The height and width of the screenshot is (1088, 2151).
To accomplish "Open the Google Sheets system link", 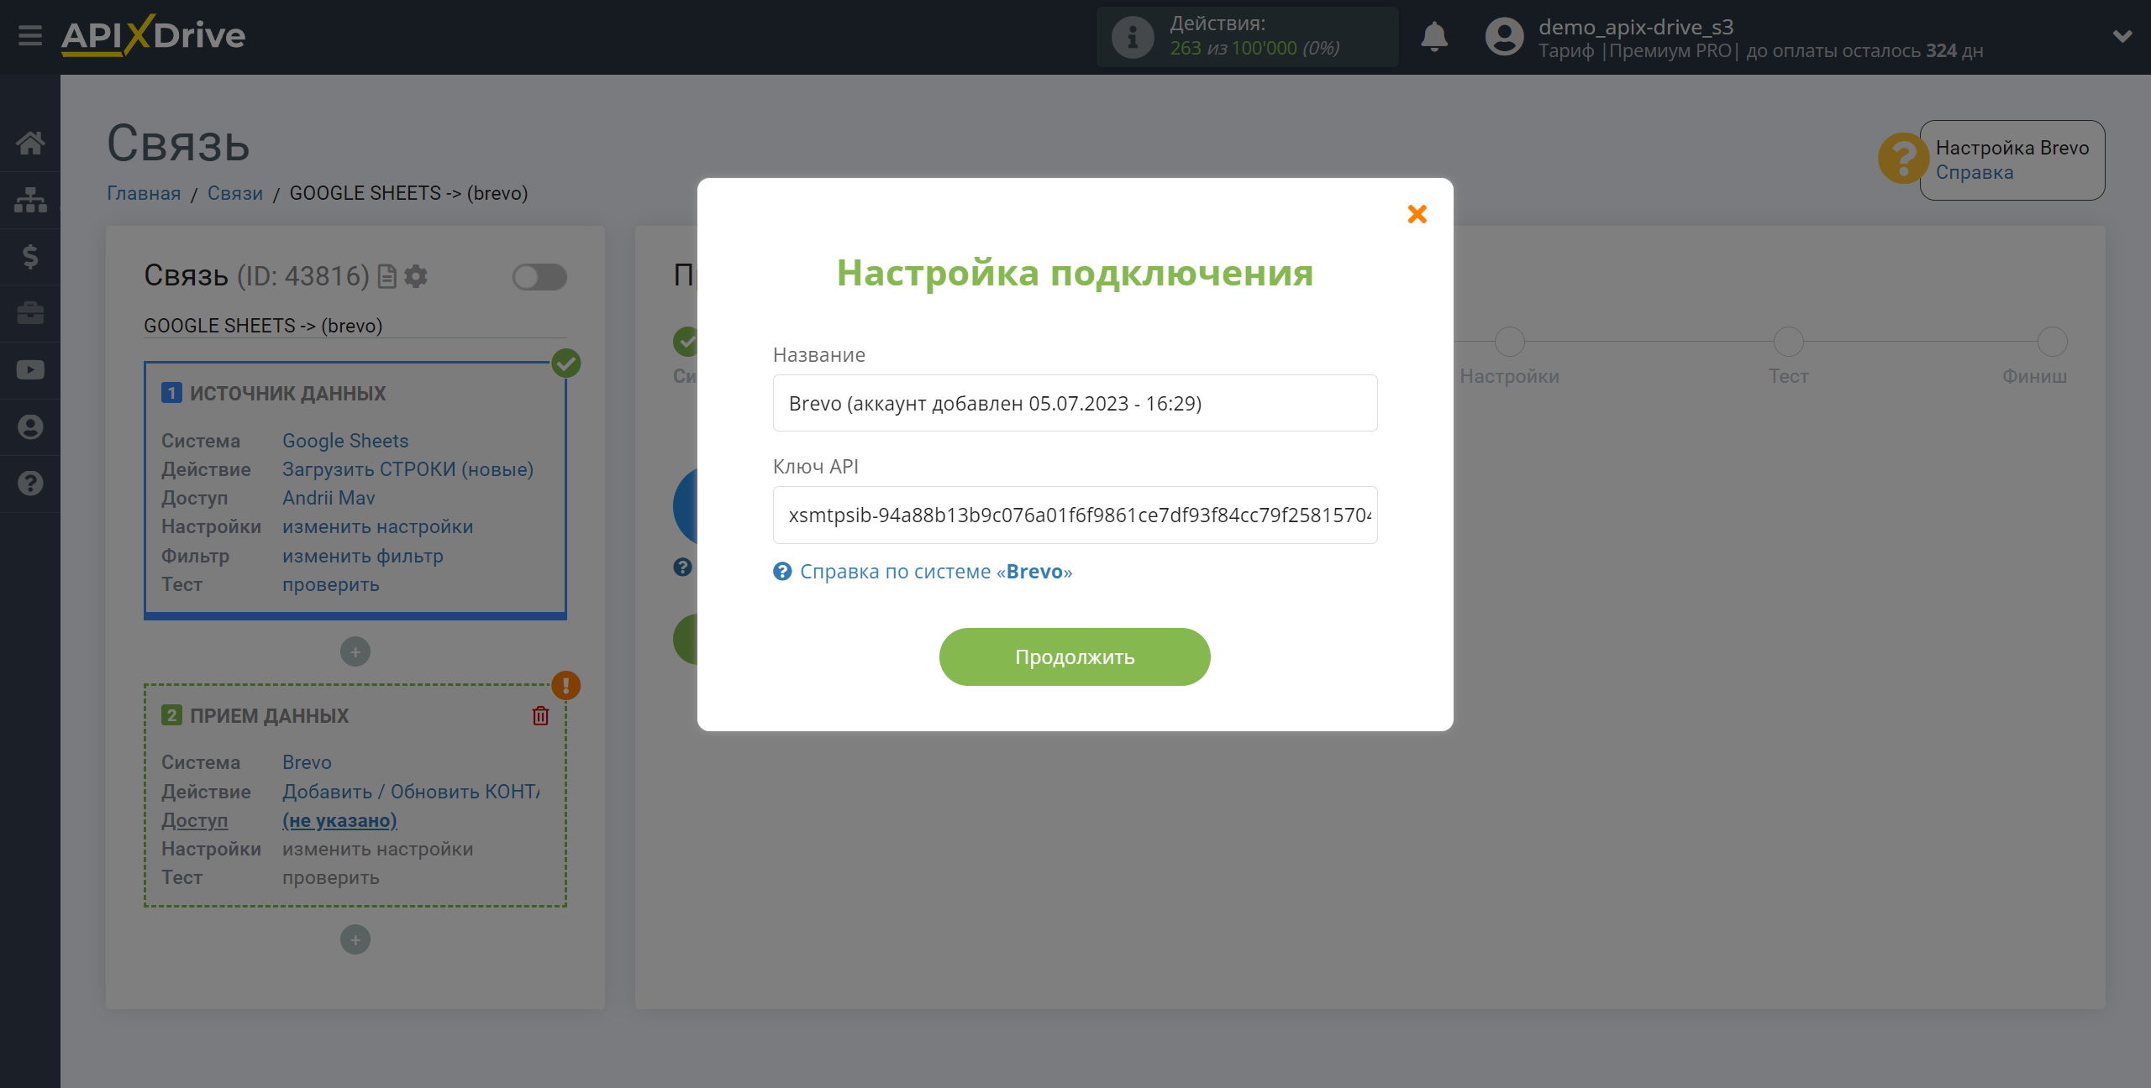I will tap(345, 441).
